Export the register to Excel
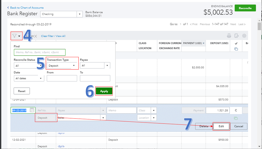Screen dimensions: 262x149 237,36
